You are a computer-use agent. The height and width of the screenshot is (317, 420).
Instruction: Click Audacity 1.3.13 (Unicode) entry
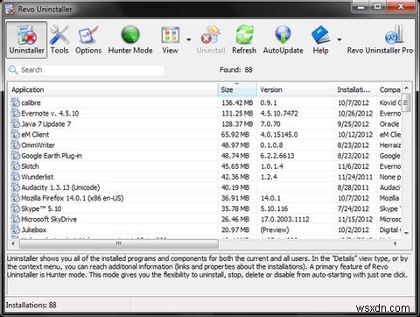[60, 187]
